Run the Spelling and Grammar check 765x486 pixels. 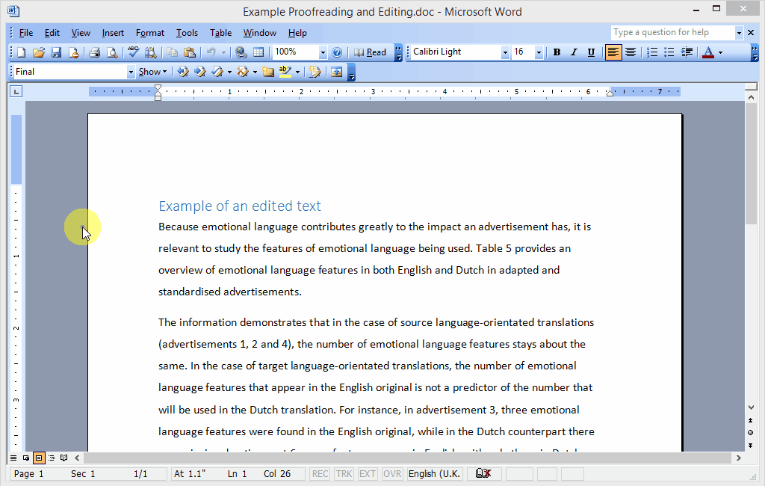133,52
